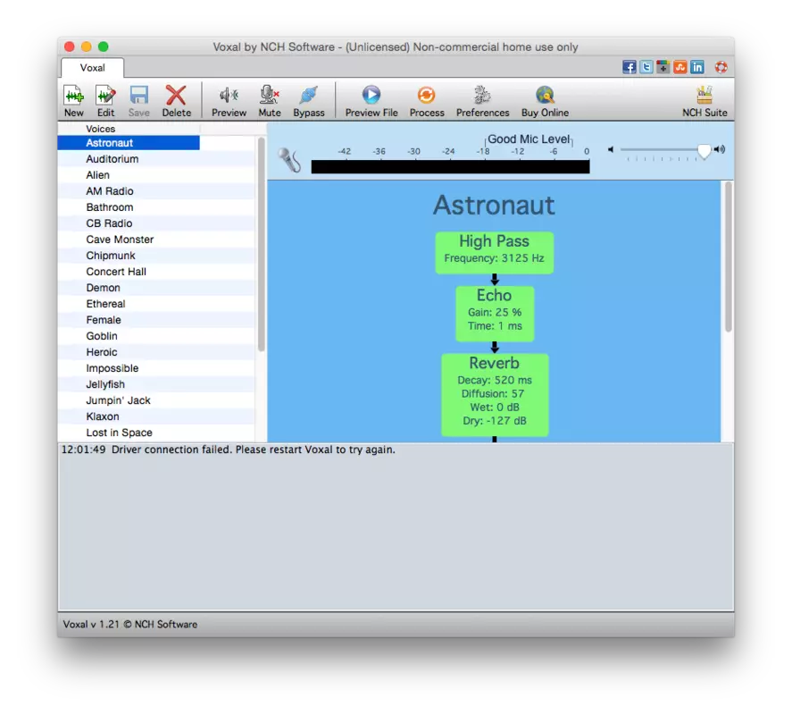Click the Echo effect block

(495, 314)
